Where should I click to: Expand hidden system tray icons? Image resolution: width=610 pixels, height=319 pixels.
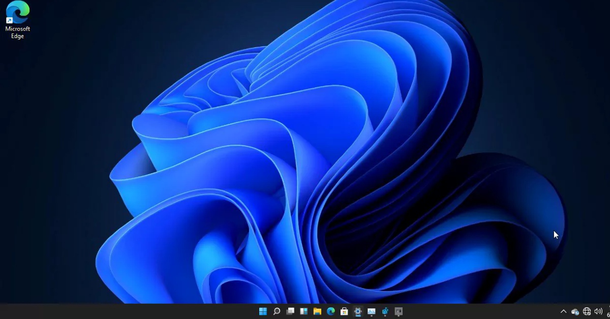tap(563, 311)
